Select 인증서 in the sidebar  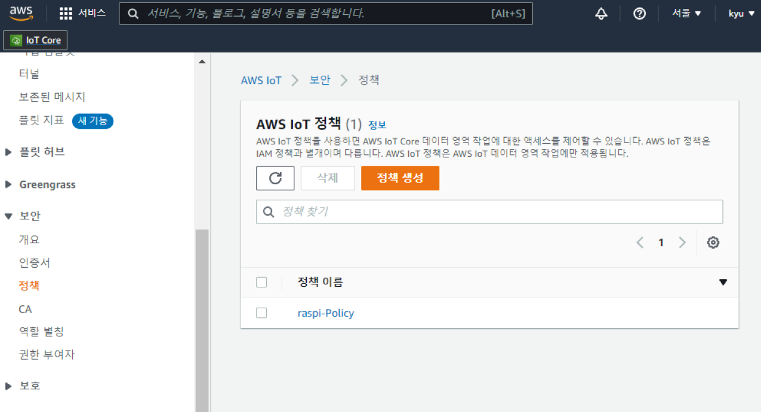click(x=35, y=263)
